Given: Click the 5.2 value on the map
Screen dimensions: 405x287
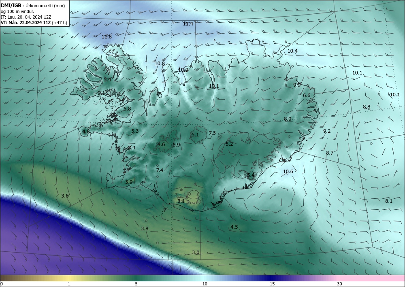Looking at the screenshot, I should 229,144.
